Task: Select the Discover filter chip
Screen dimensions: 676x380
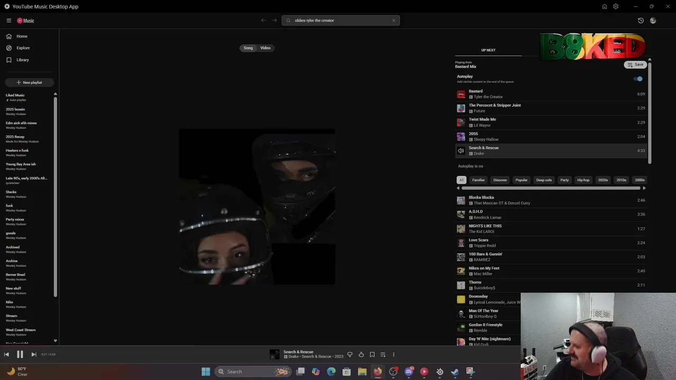Action: (x=500, y=180)
